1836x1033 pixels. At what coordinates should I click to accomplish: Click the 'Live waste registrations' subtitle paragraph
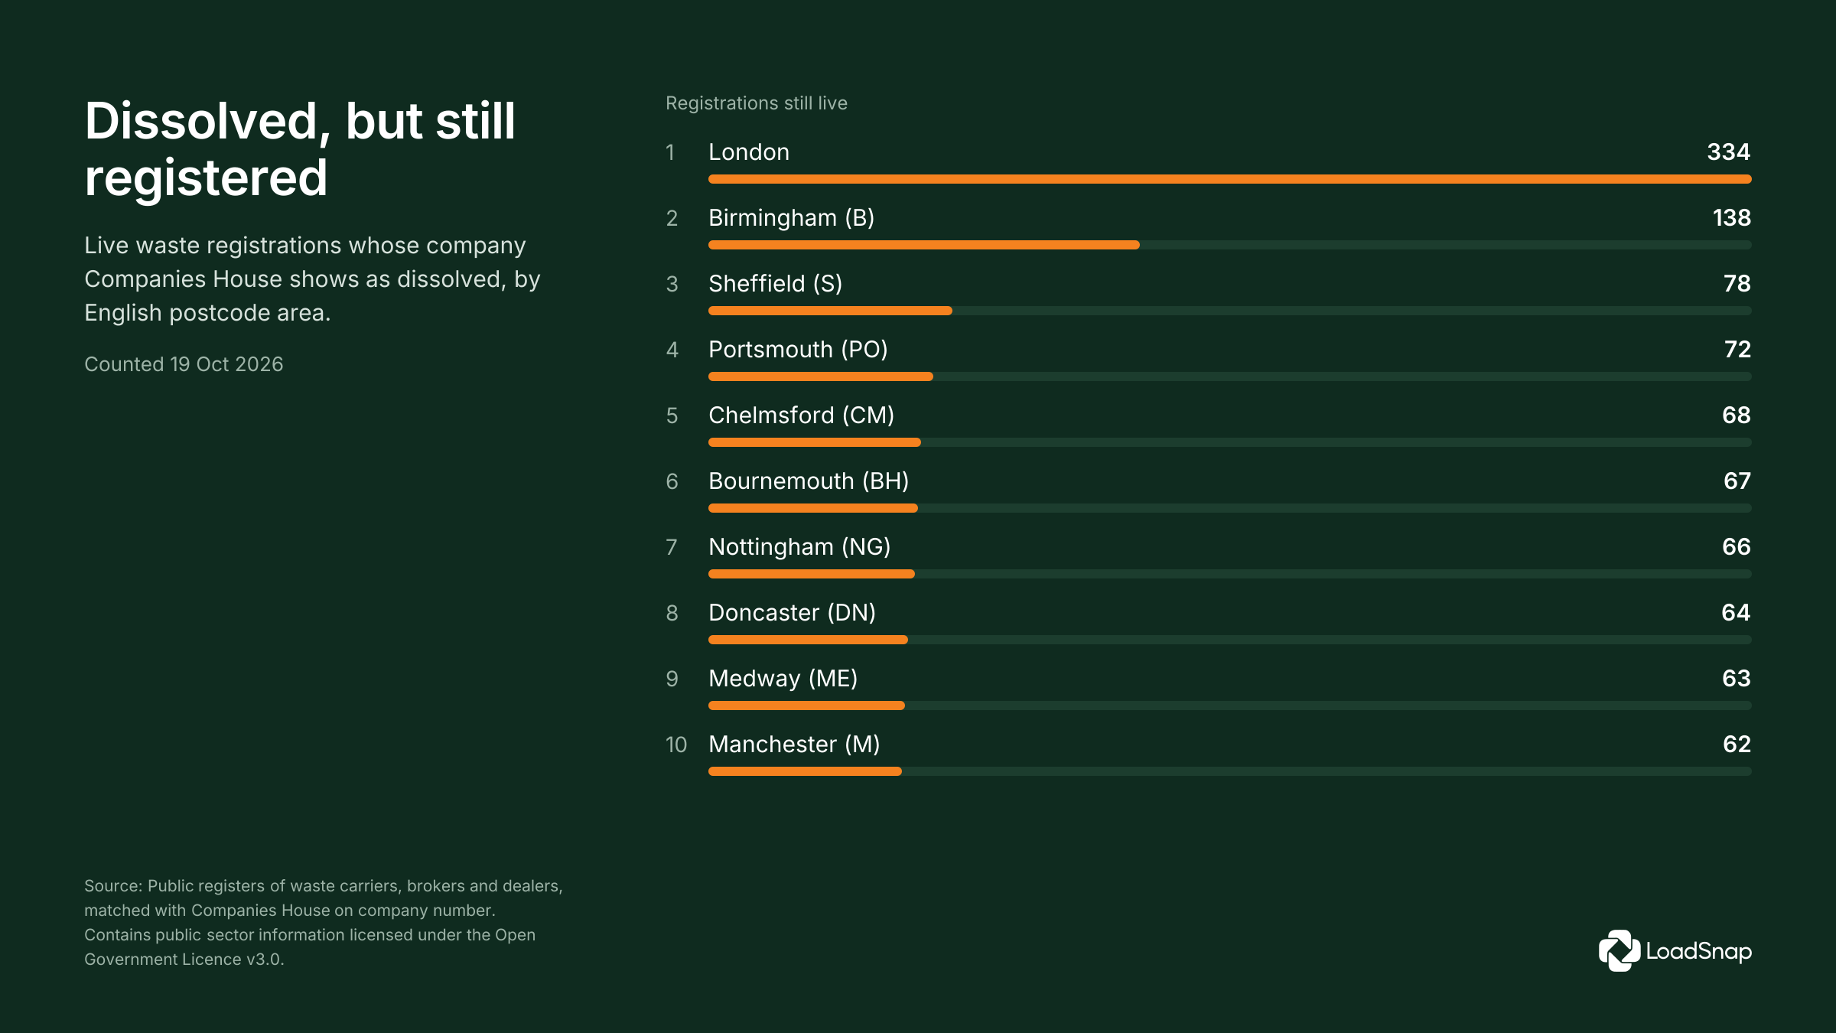click(x=312, y=279)
